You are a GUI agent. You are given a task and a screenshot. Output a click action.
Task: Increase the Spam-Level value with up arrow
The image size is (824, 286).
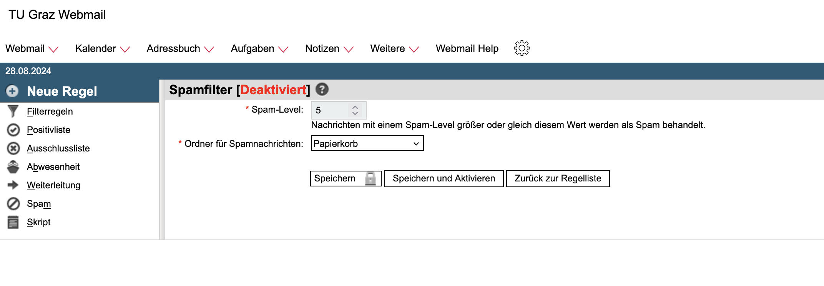[x=355, y=107]
